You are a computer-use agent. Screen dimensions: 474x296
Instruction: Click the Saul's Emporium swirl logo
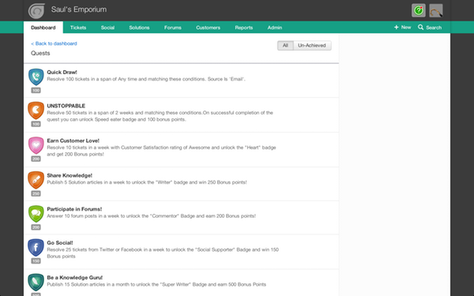(x=36, y=10)
